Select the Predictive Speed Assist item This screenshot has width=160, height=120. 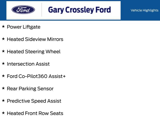click(x=34, y=101)
